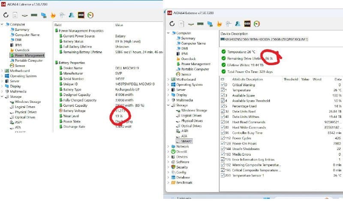Open DMI item in right window tree

(182, 48)
